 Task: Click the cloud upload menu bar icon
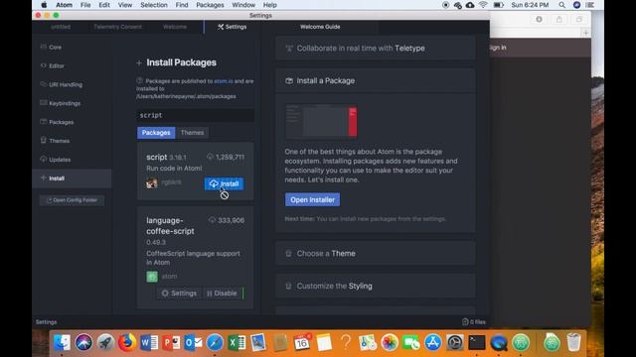coord(470,5)
